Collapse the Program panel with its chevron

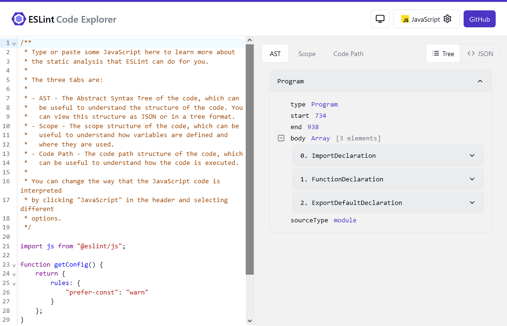(480, 81)
